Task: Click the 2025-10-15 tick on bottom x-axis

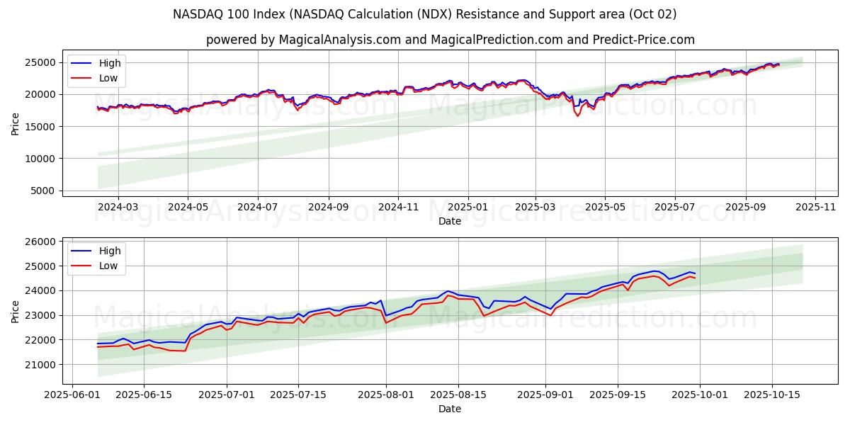Action: (x=771, y=395)
